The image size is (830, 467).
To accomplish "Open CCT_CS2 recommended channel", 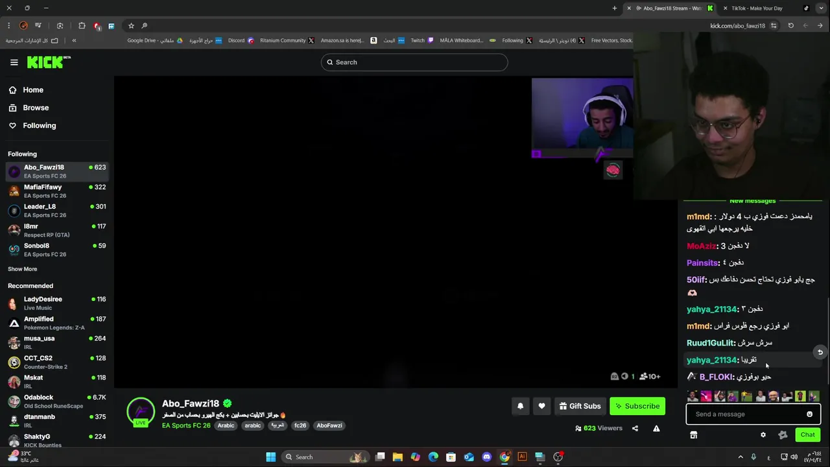I will tap(56, 362).
